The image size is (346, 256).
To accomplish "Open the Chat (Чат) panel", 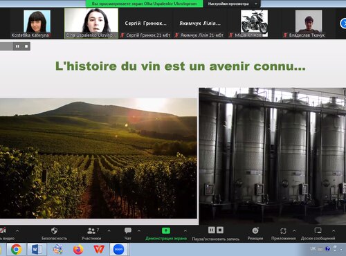I will [x=128, y=230].
